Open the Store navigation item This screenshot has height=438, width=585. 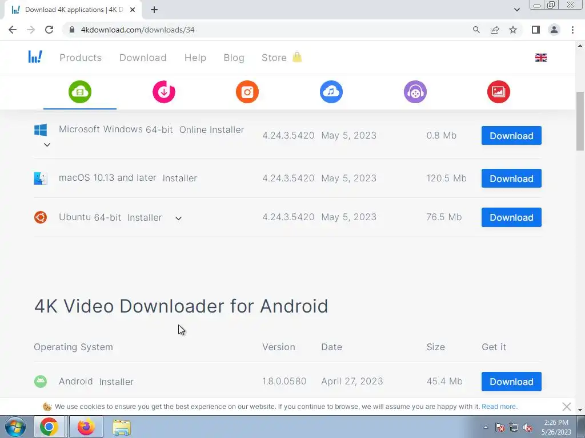274,58
